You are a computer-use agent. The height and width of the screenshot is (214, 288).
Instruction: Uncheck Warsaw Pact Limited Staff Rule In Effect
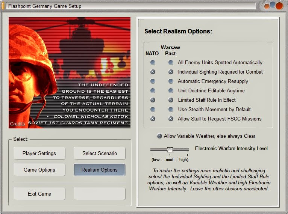point(171,100)
